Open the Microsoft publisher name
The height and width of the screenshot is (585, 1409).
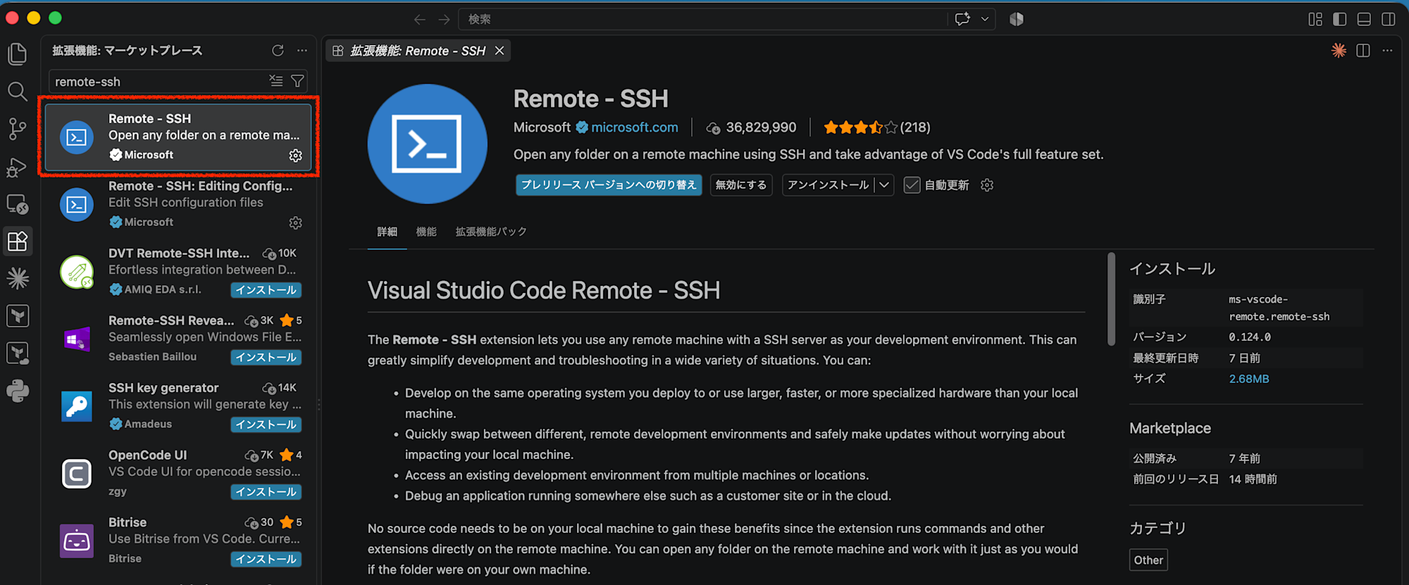542,127
